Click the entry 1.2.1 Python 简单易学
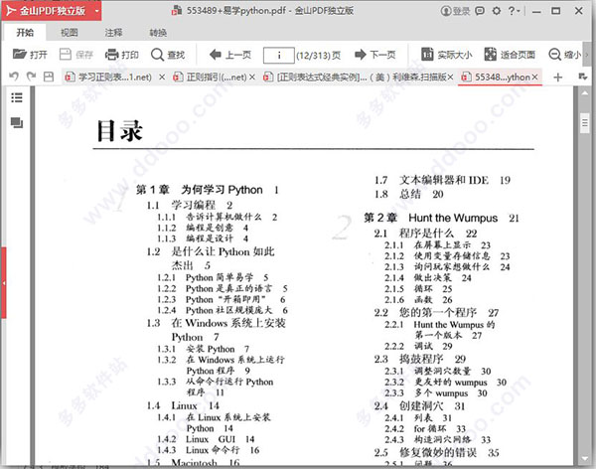596x469 pixels. tap(213, 277)
